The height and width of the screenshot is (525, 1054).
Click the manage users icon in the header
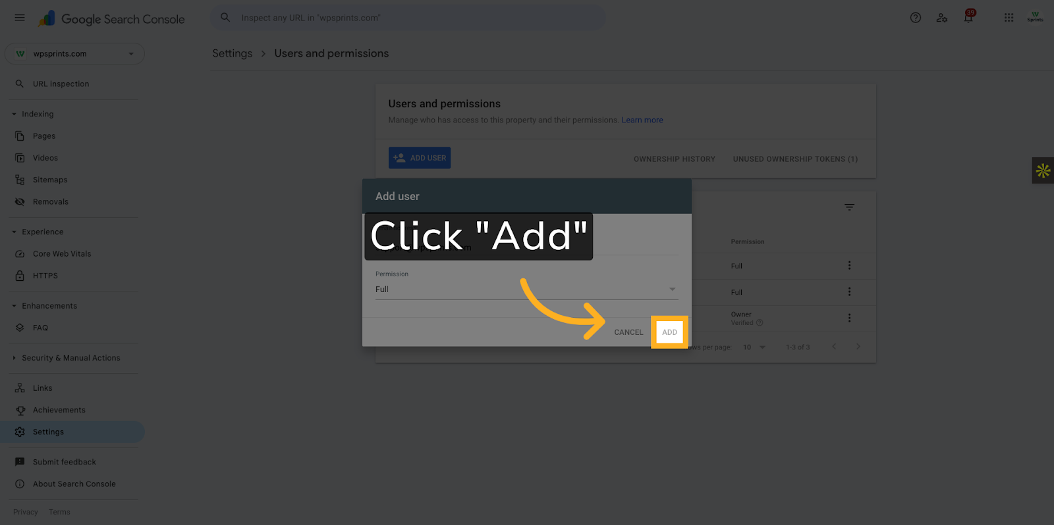pyautogui.click(x=942, y=18)
